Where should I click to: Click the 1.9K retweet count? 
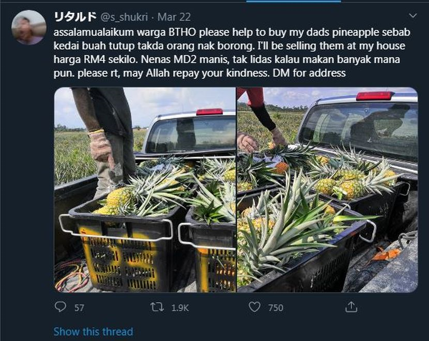point(180,308)
